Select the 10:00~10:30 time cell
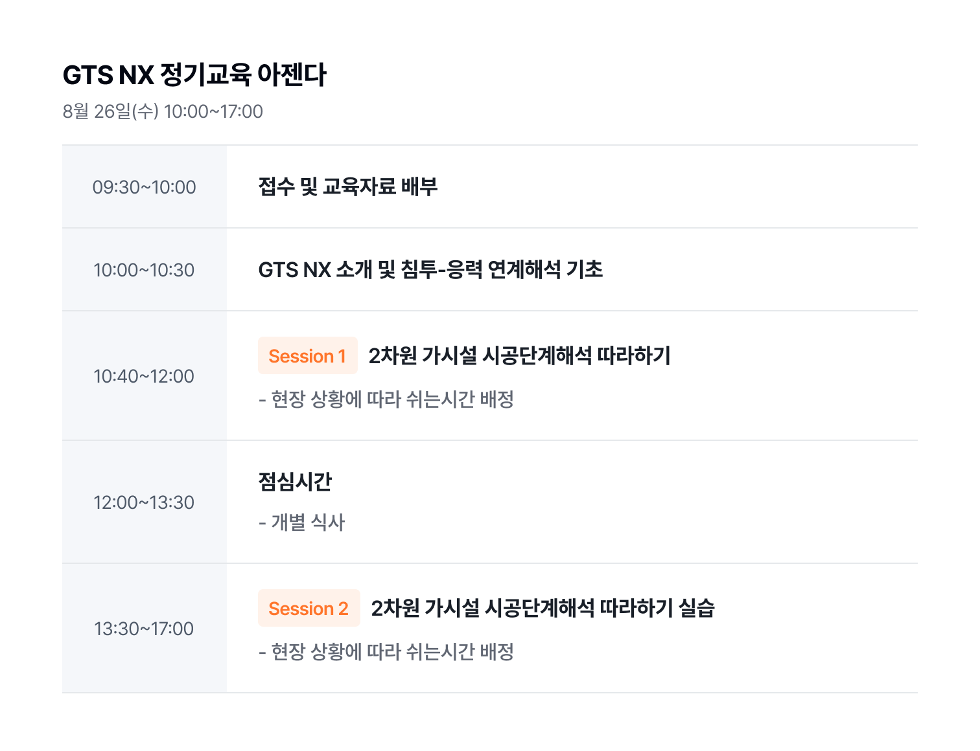The width and height of the screenshot is (980, 751). tap(144, 270)
